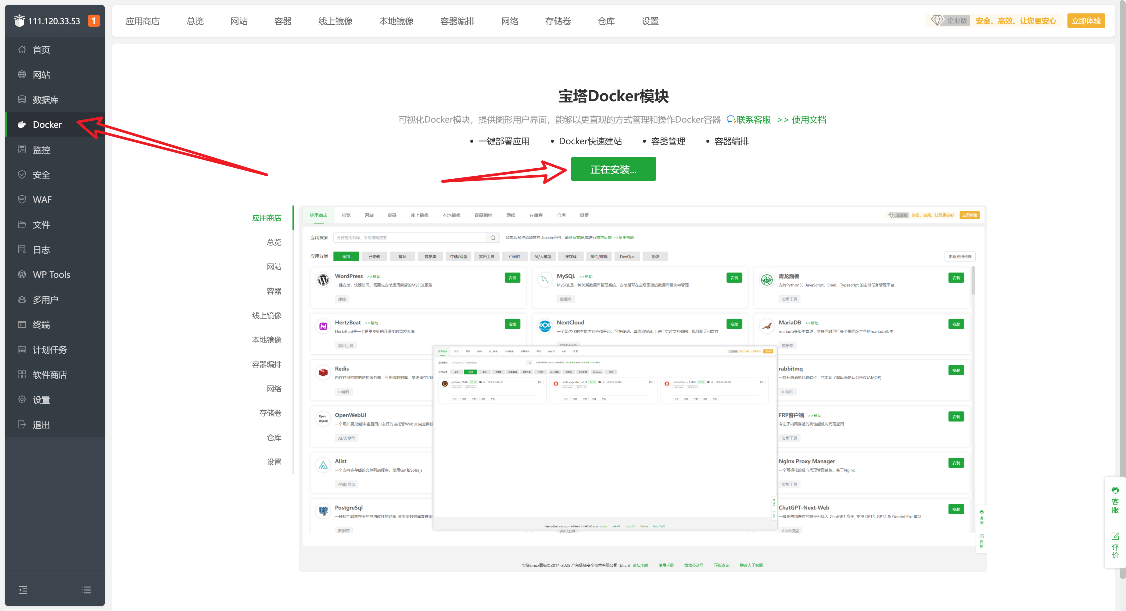Click 安全、高效、让您更安心 promo text
This screenshot has width=1126, height=611.
(x=1015, y=20)
